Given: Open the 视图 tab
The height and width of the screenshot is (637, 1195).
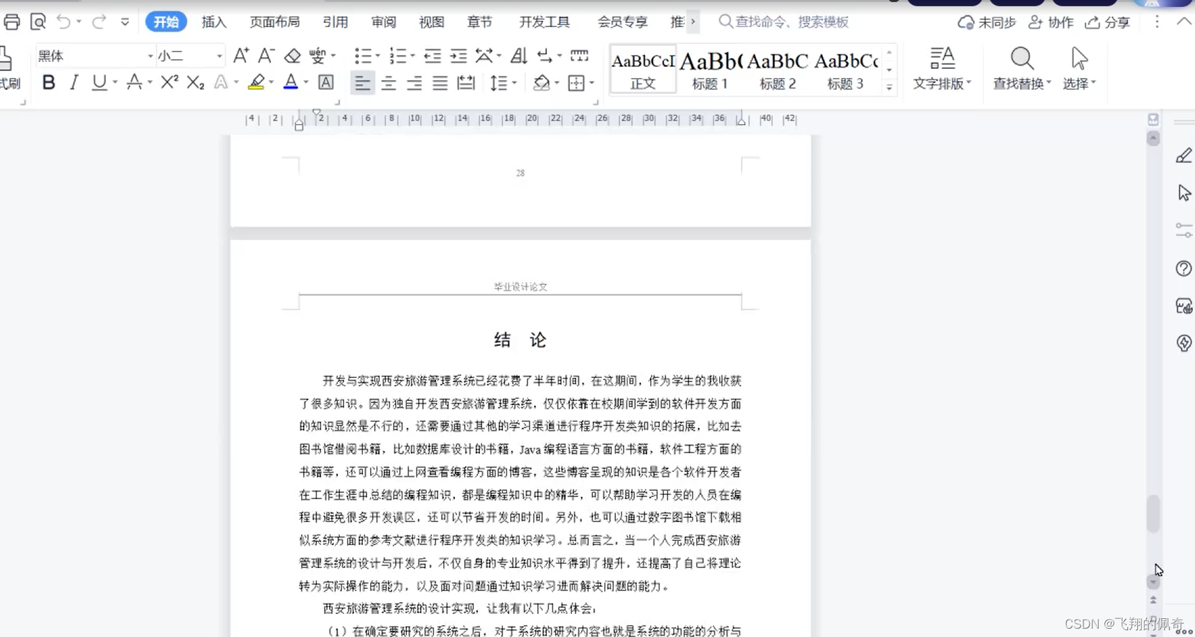Looking at the screenshot, I should 431,22.
